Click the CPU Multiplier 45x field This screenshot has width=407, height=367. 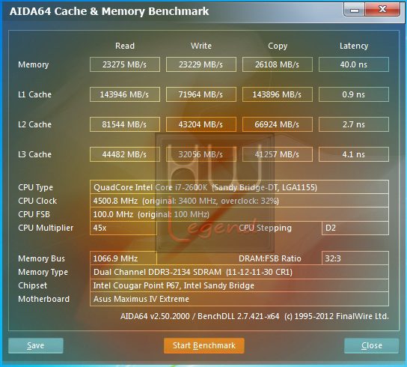tap(123, 228)
